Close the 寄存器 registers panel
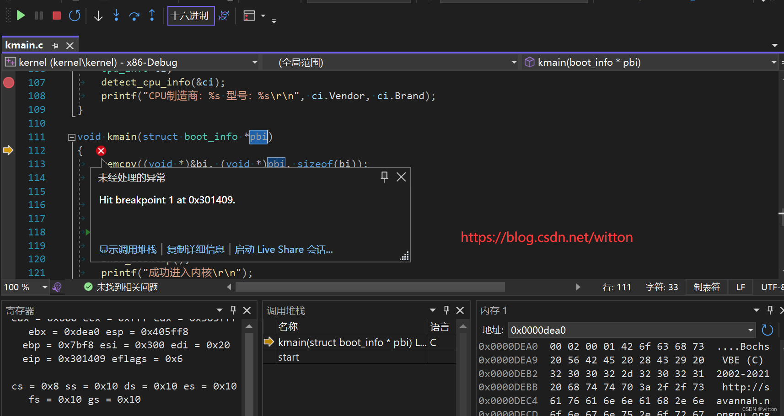This screenshot has width=784, height=416. point(247,310)
